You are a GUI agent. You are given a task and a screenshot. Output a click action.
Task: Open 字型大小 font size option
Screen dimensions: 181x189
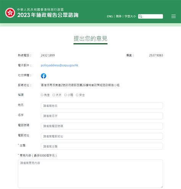(130, 16)
